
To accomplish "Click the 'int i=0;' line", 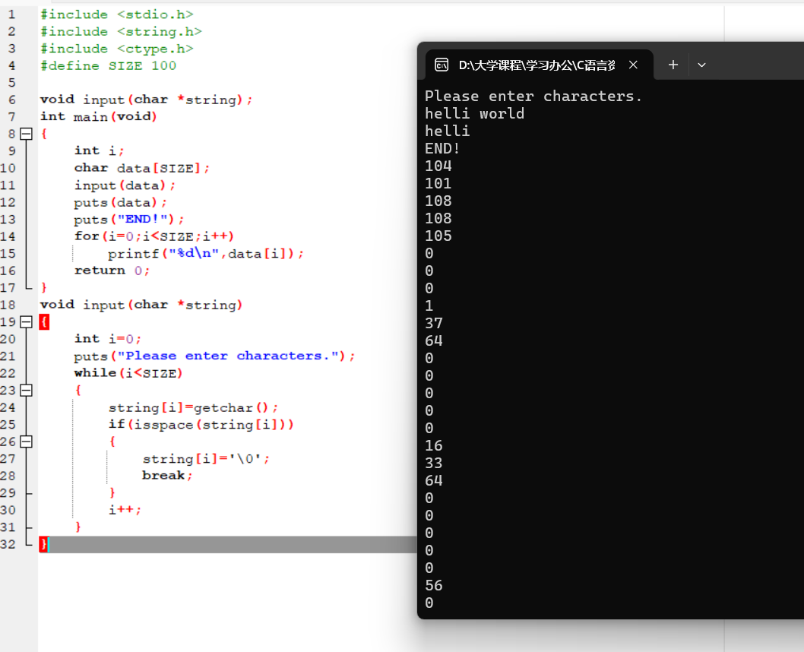I will tap(108, 339).
